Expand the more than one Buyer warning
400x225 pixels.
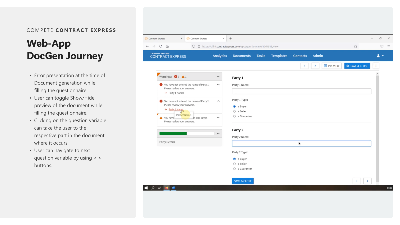(218, 118)
